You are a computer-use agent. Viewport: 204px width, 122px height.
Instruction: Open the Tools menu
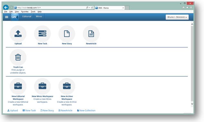click(33, 12)
